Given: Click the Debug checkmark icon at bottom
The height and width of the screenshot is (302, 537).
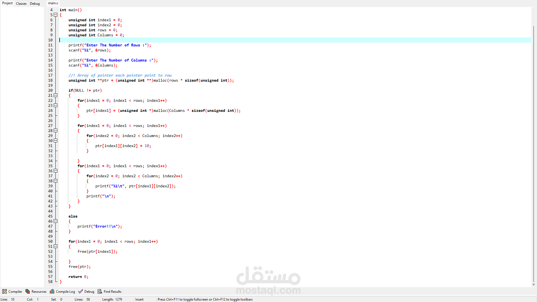Looking at the screenshot, I should (81, 291).
